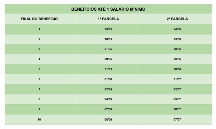Click the 07/07 second installment cell
The image size is (216, 129).
tap(177, 120)
